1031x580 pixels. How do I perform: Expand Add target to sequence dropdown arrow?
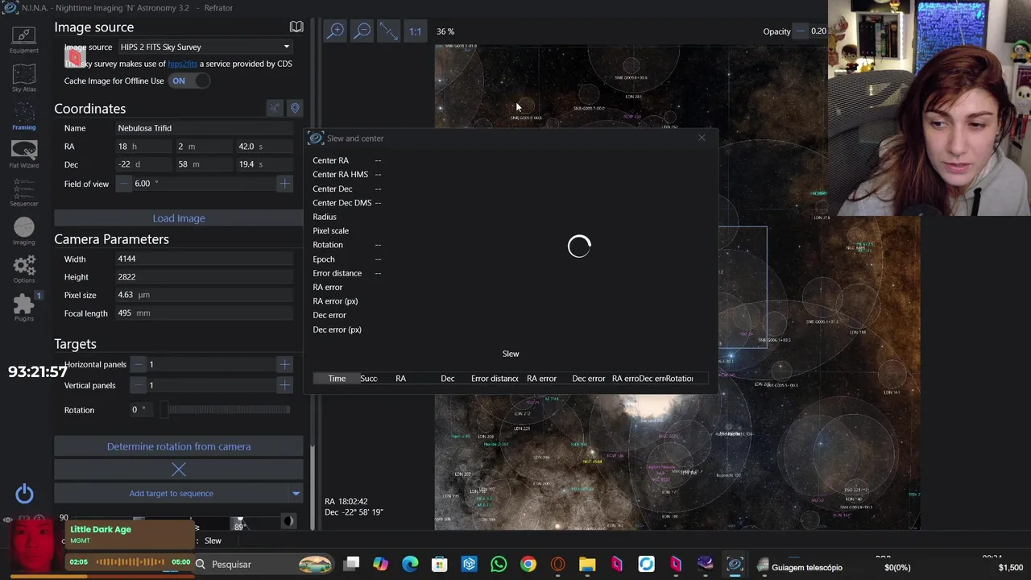click(x=296, y=494)
